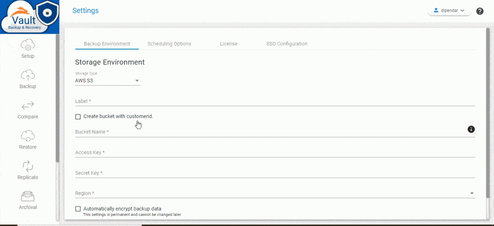Open the Compare arrows icon

pos(27,105)
